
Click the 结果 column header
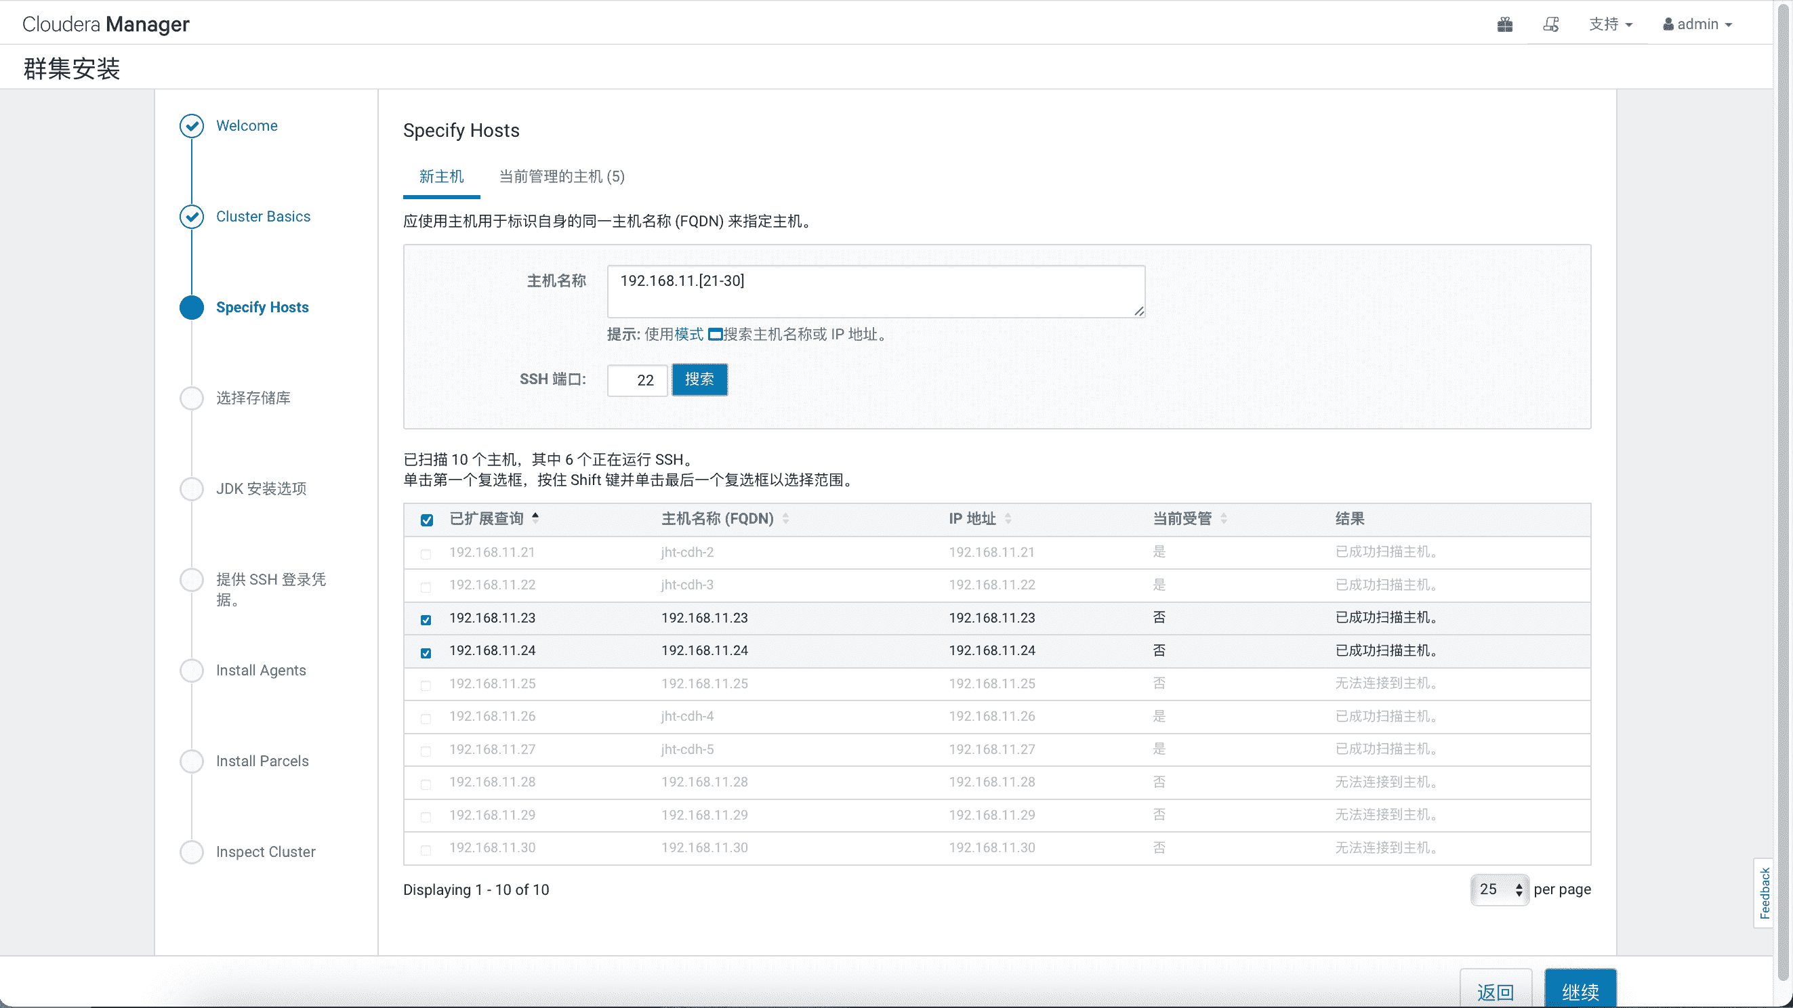tap(1350, 518)
